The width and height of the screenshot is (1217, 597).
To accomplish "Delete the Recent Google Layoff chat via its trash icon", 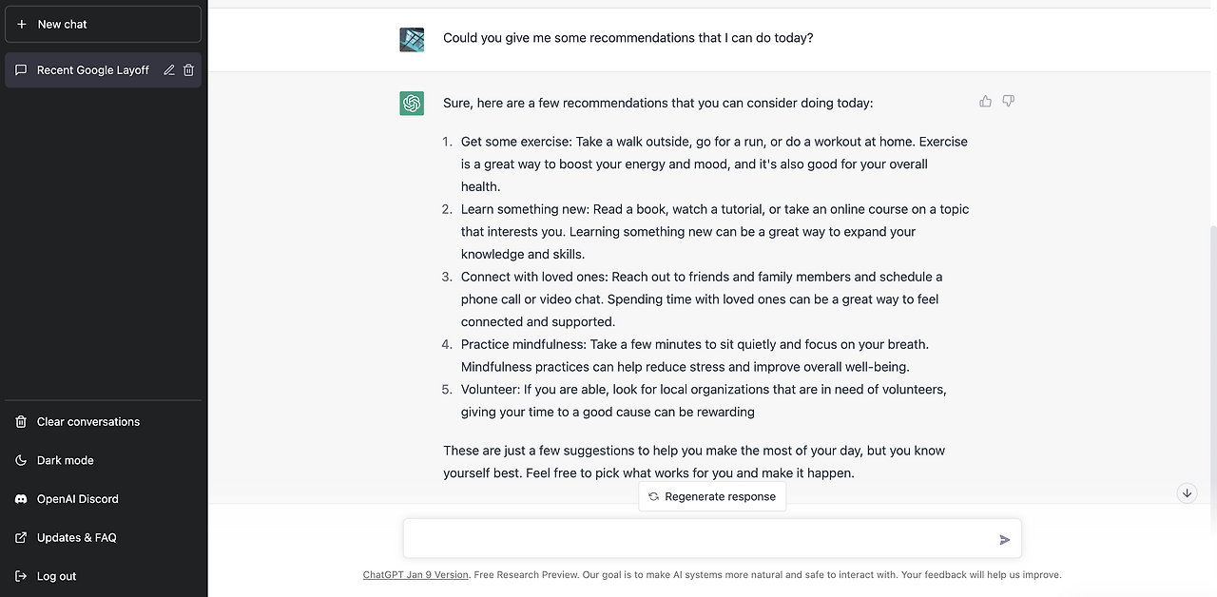I will click(x=188, y=69).
